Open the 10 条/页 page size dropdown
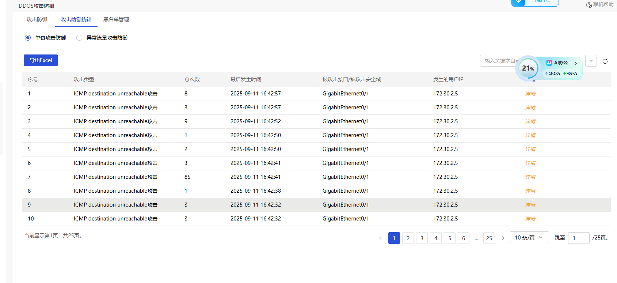 coord(529,238)
